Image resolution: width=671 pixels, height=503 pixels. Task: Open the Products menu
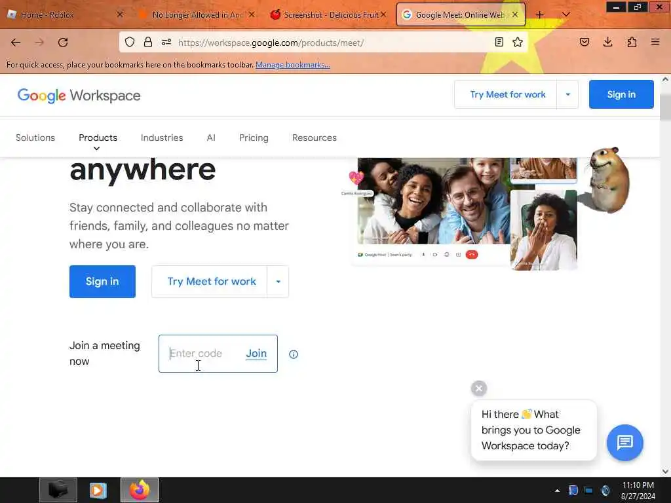coord(98,138)
